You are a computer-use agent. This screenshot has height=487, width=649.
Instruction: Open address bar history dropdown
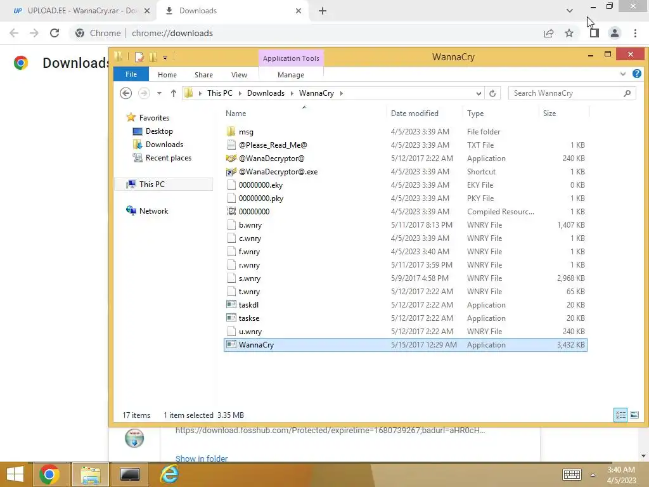(479, 93)
